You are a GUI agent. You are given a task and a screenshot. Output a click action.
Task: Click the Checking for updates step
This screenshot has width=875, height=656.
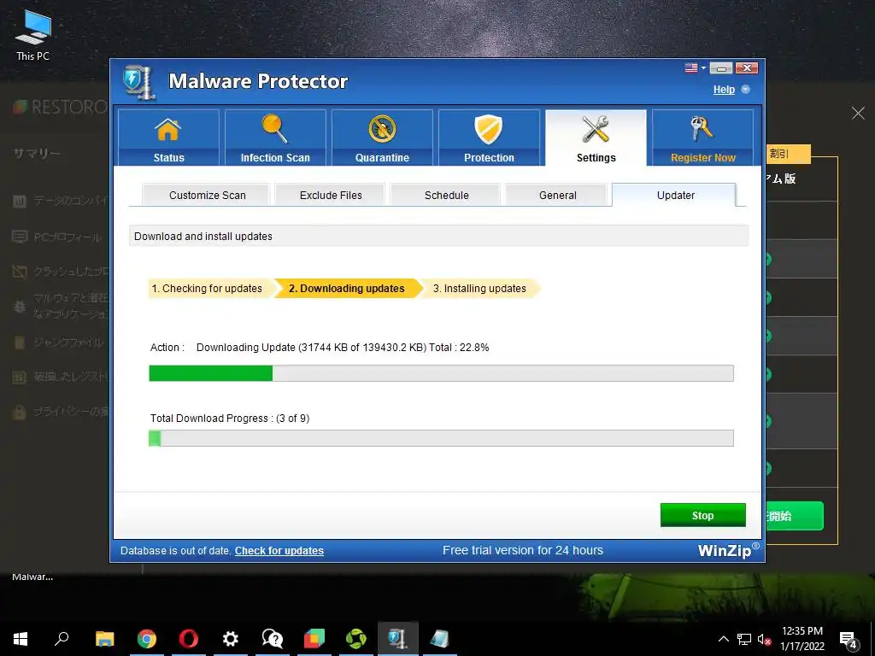210,289
